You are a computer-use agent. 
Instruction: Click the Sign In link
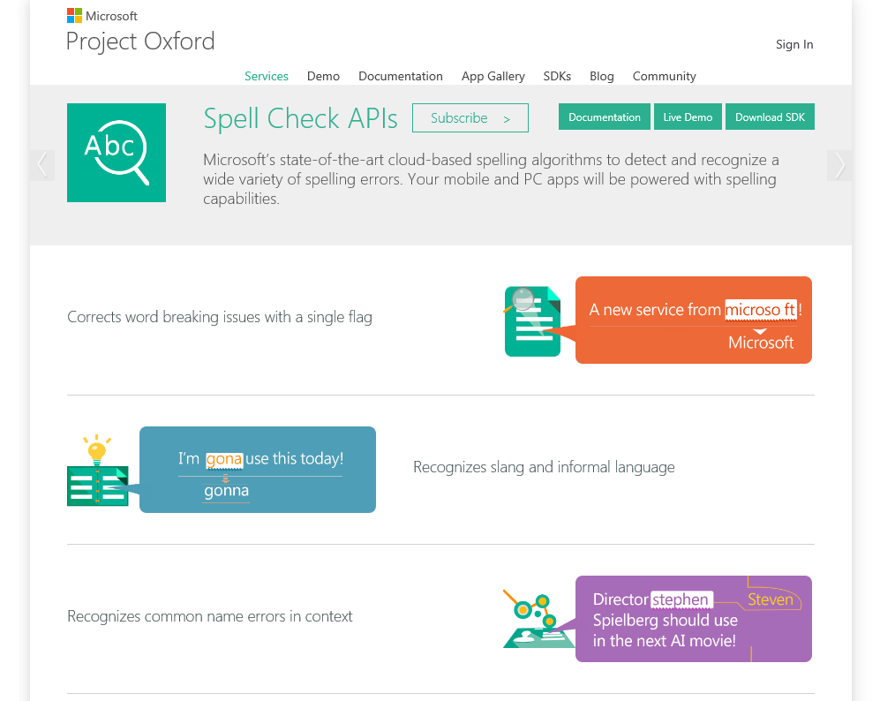(794, 44)
